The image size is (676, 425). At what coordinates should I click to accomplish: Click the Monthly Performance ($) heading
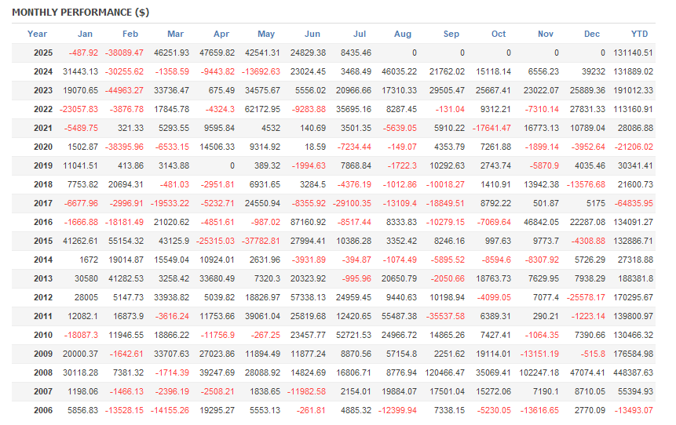coord(81,13)
